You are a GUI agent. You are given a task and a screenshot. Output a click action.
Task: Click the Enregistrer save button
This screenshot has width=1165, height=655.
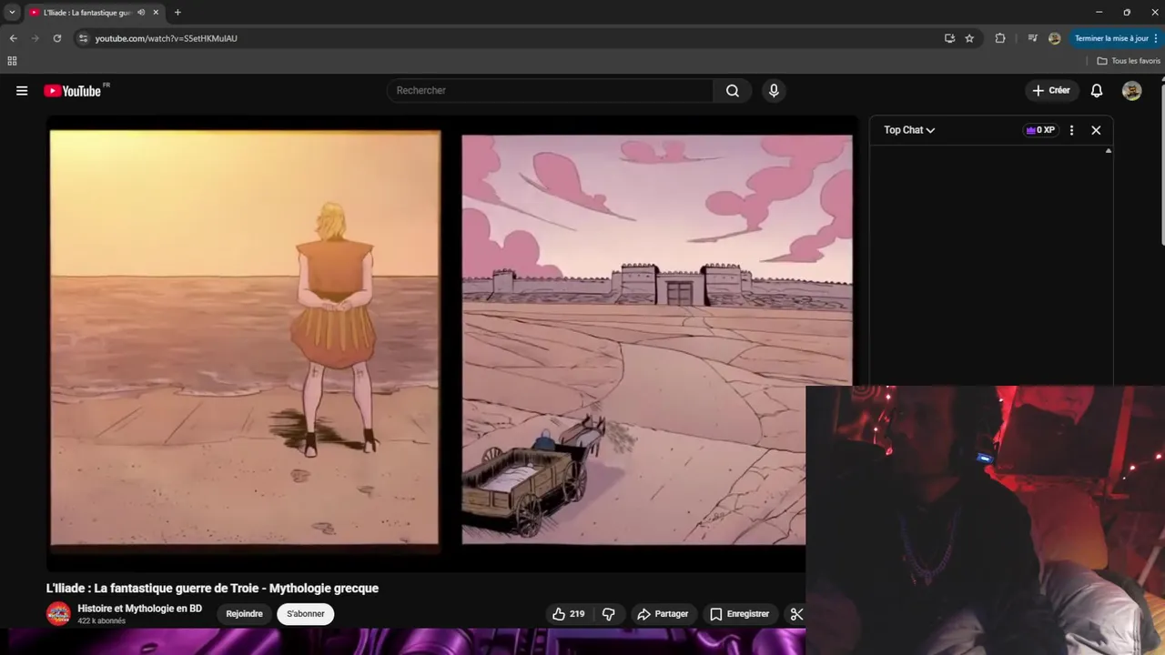click(x=739, y=614)
